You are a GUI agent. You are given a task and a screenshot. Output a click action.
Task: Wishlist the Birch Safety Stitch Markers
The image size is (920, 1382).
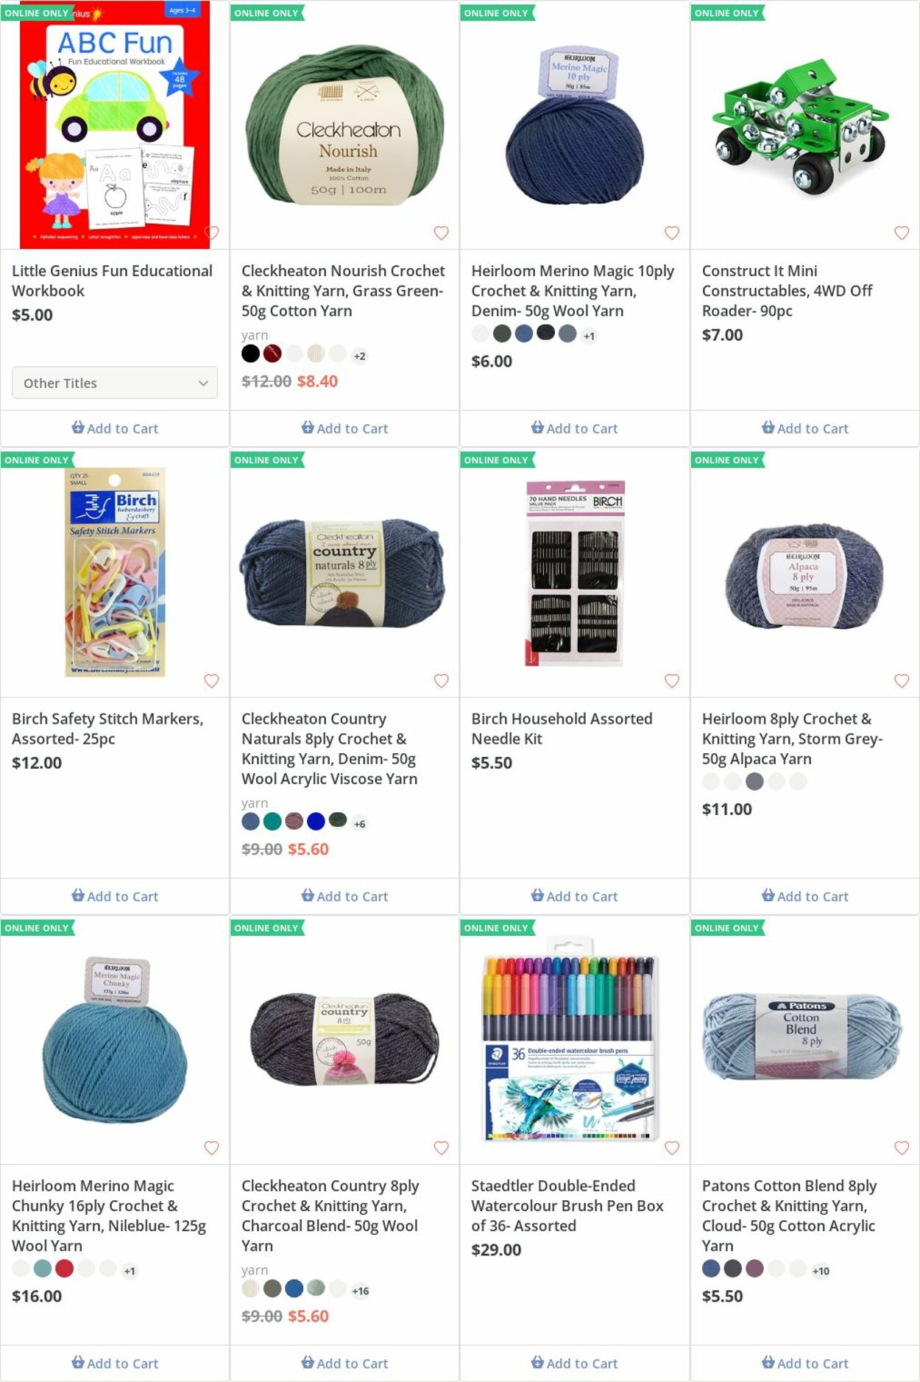pyautogui.click(x=211, y=680)
